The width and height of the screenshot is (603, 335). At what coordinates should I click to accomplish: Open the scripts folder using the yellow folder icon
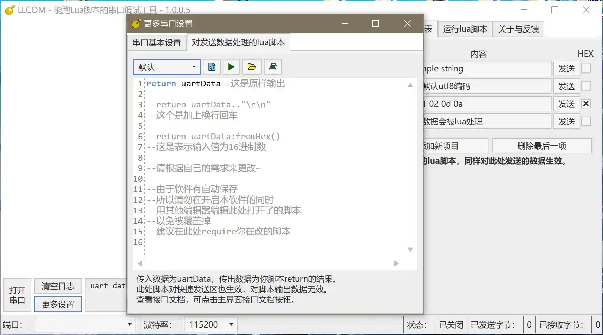pyautogui.click(x=252, y=67)
